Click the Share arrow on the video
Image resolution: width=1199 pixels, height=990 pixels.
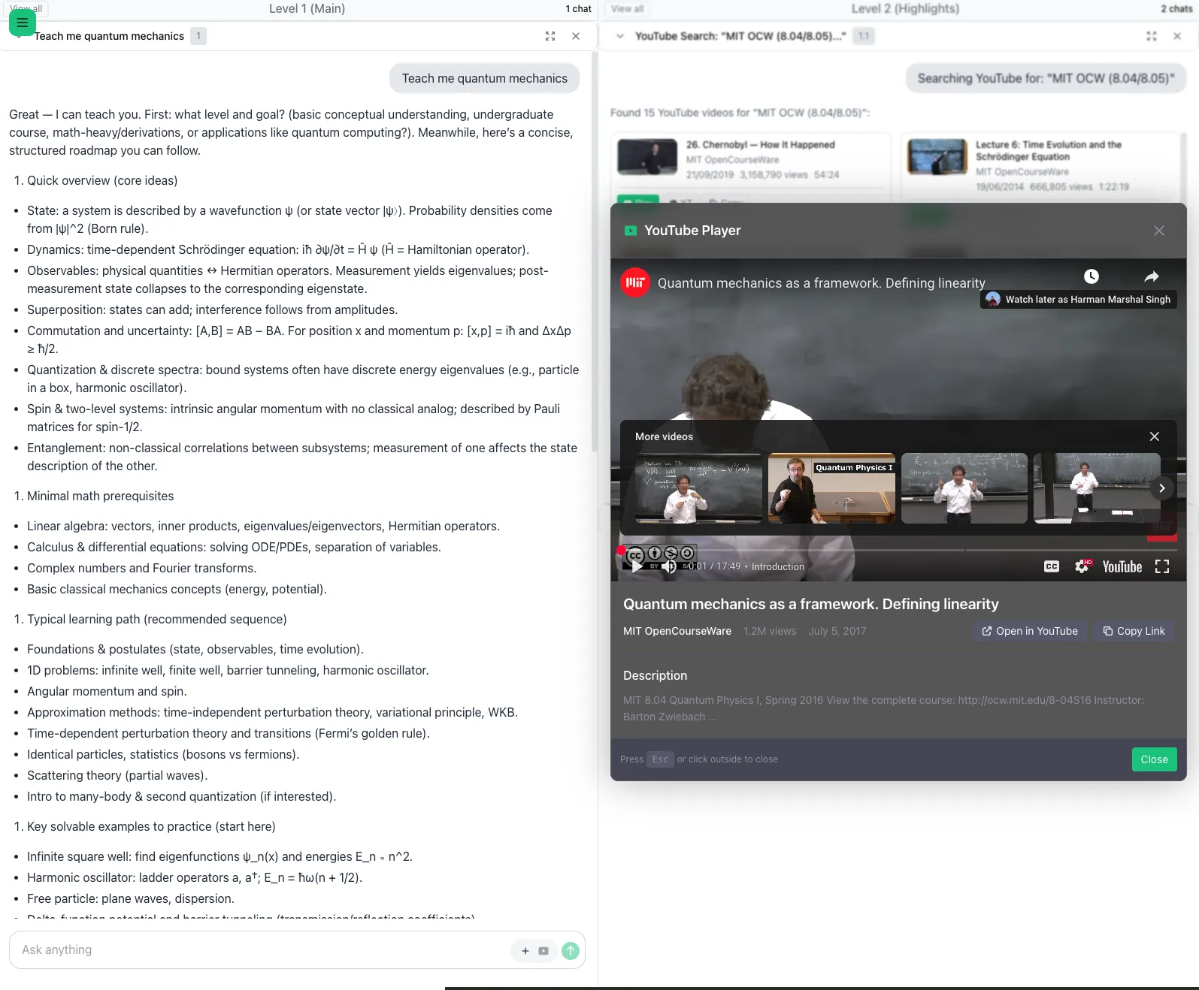pyautogui.click(x=1152, y=276)
